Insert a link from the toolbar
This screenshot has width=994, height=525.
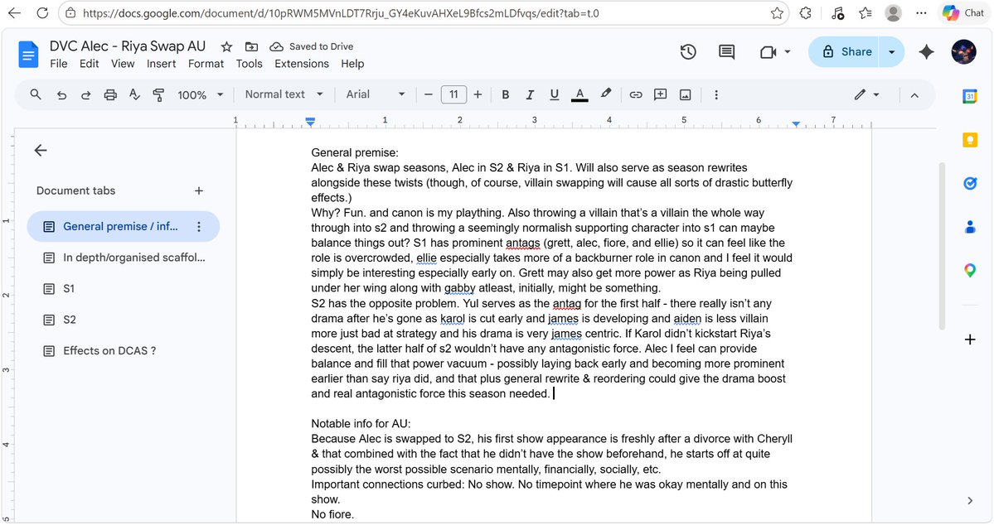636,95
